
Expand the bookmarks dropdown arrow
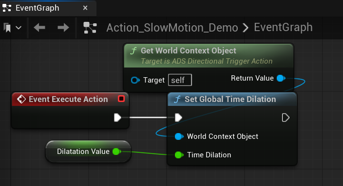pyautogui.click(x=19, y=28)
